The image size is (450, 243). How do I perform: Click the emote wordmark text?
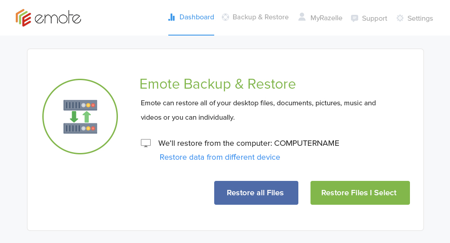click(58, 18)
